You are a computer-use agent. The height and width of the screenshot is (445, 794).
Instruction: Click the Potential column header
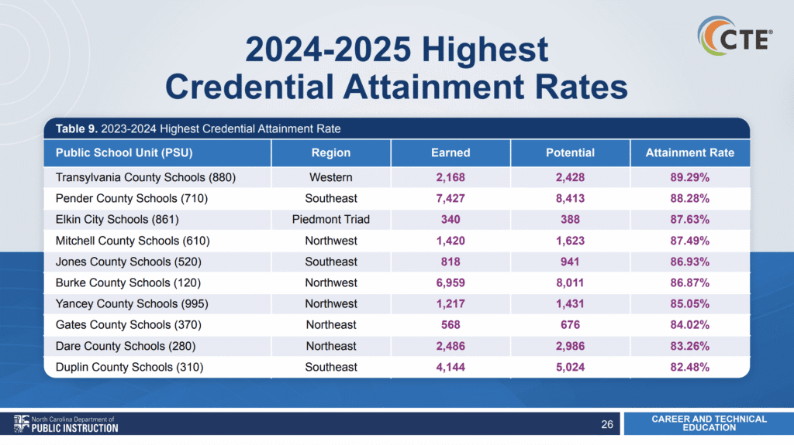coord(570,153)
